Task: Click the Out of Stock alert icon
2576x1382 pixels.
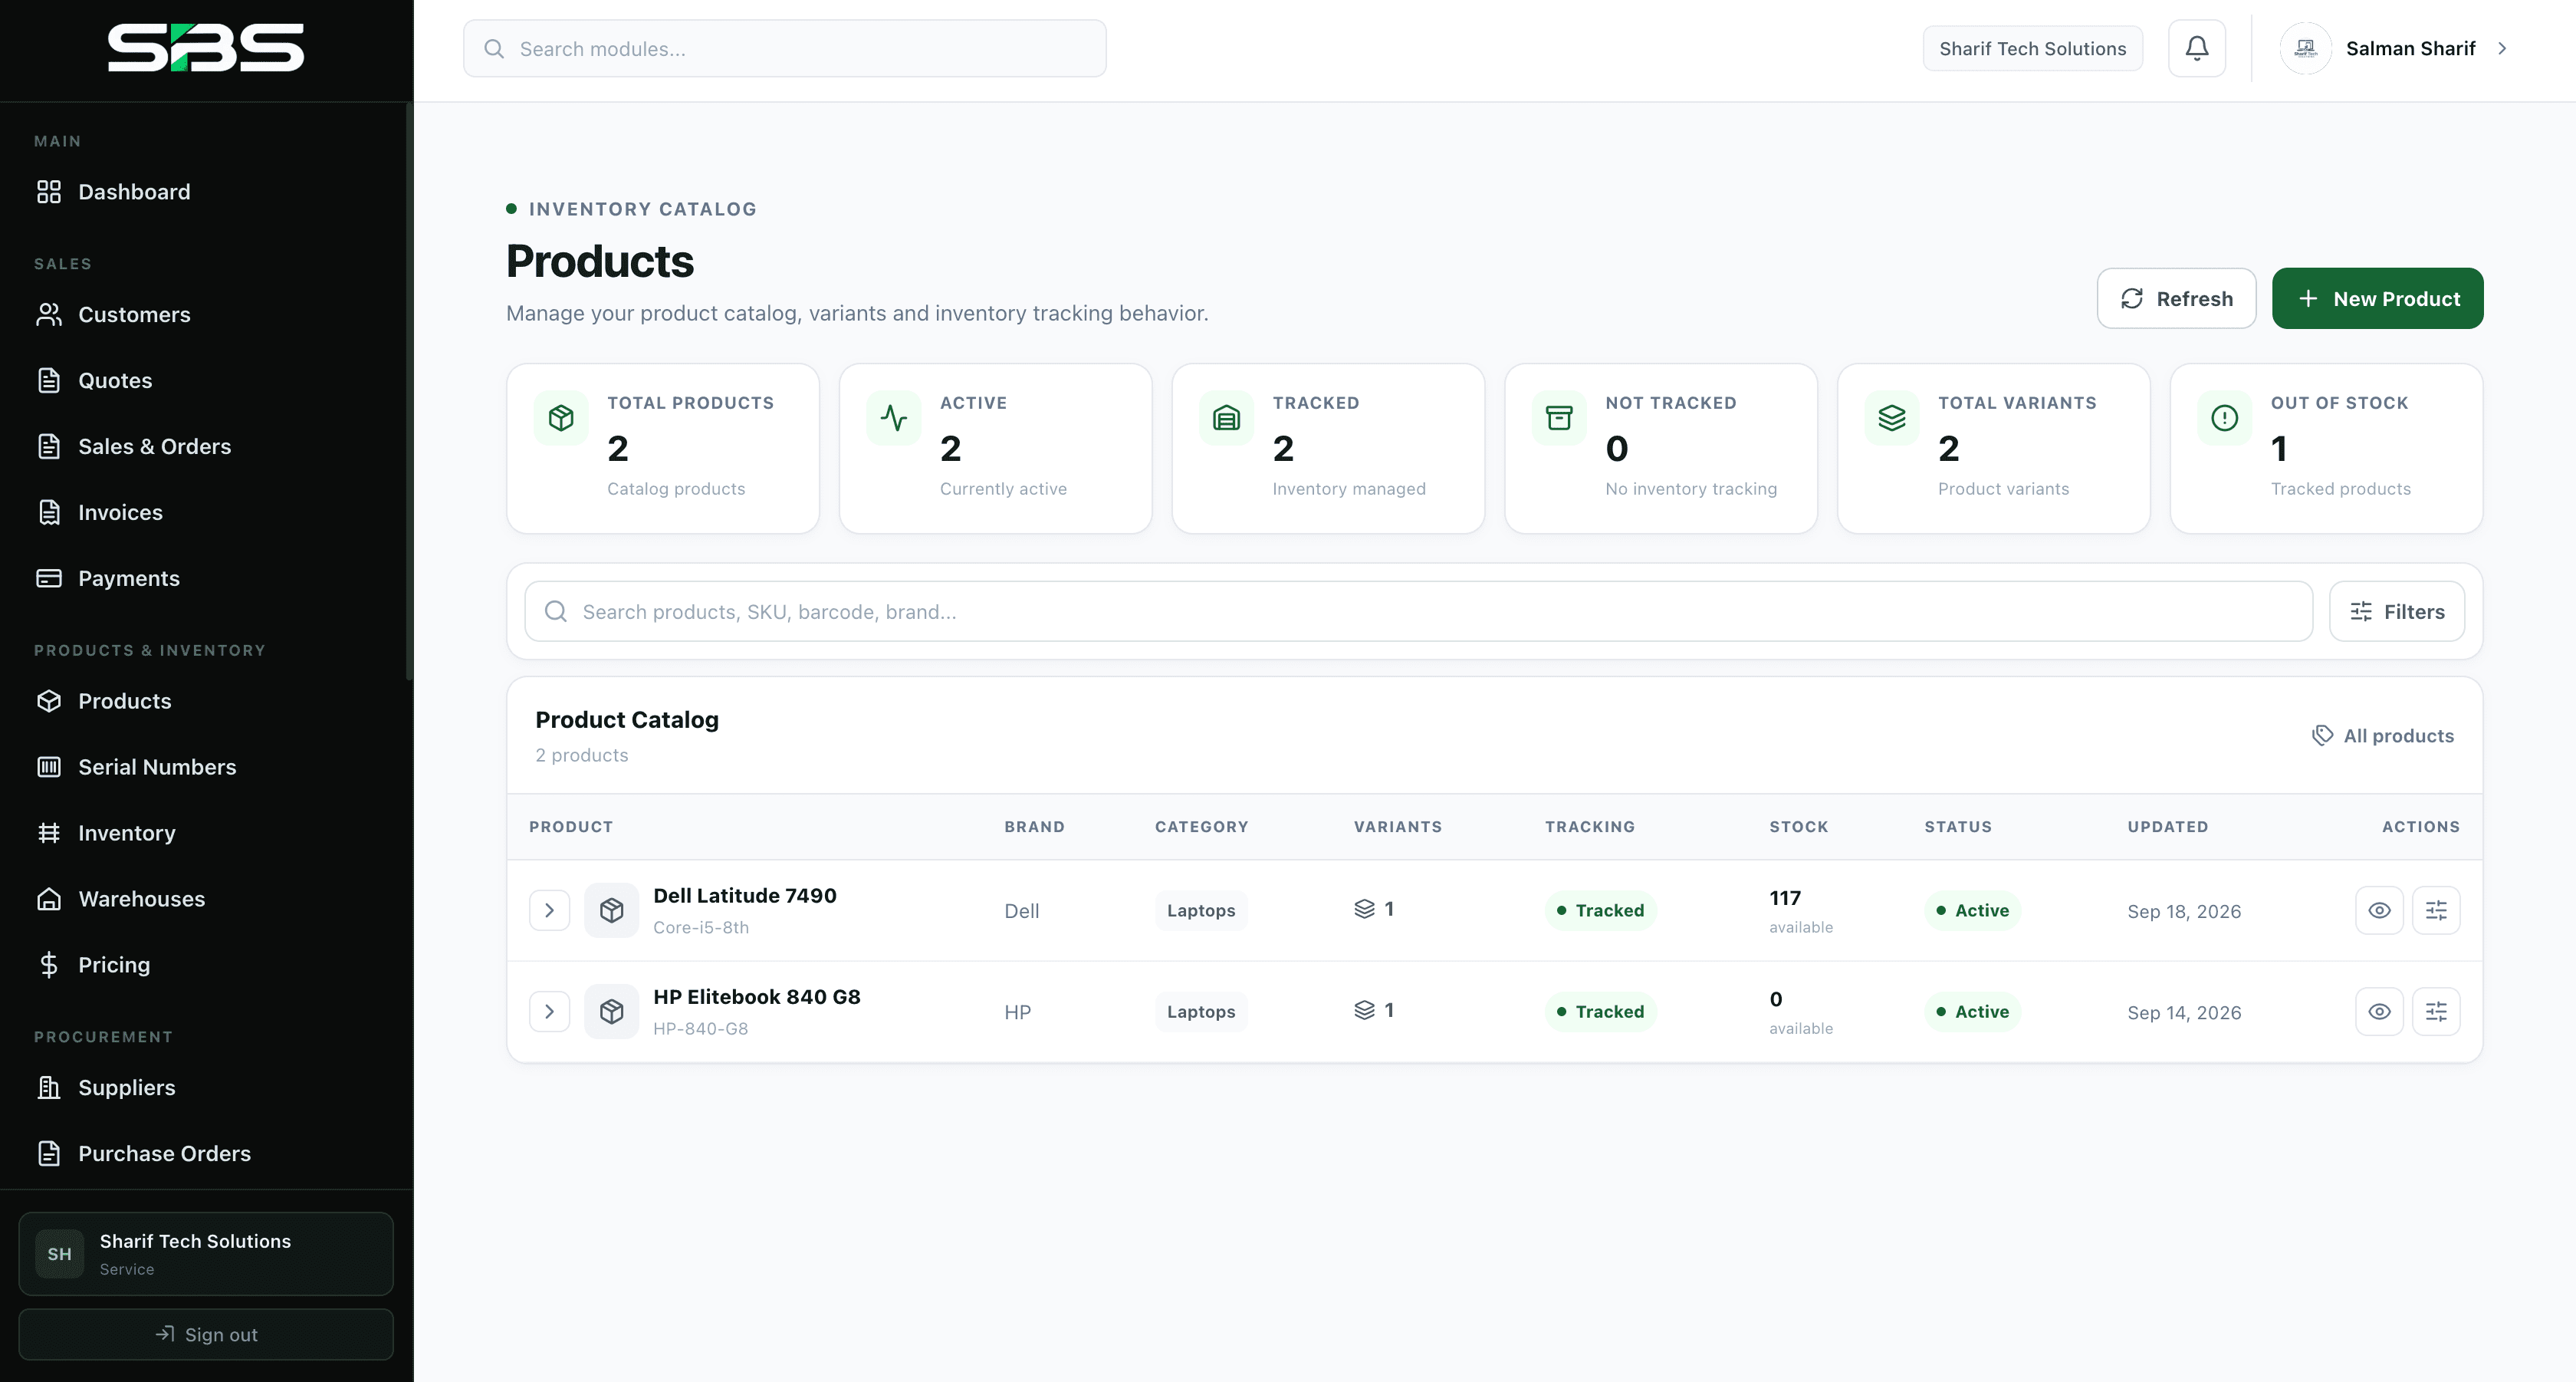Action: [x=2224, y=418]
